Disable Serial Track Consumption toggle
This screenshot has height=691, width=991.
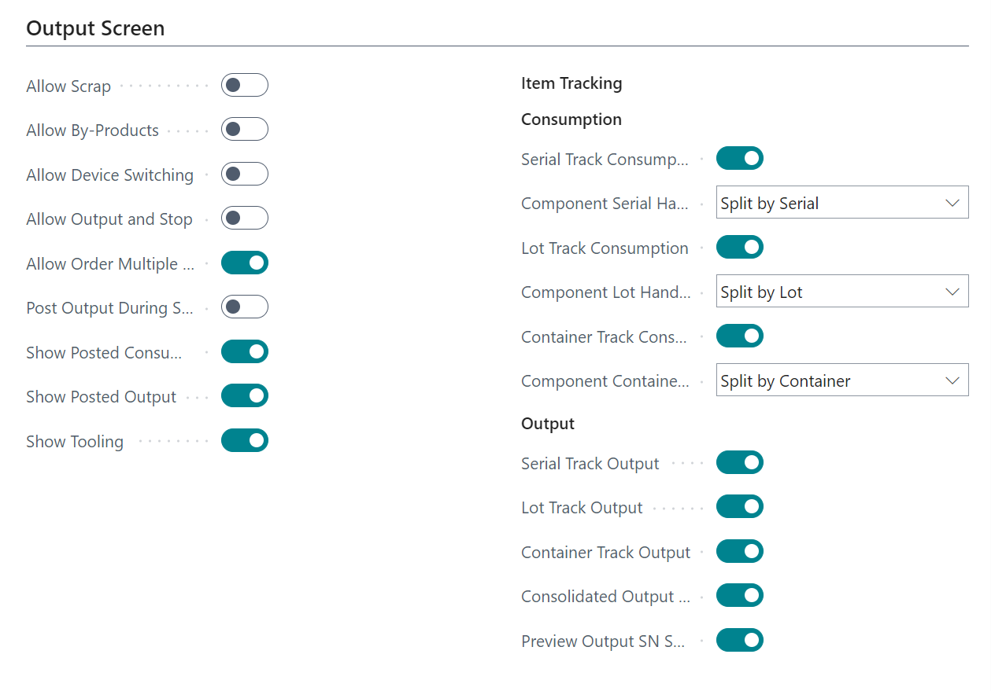tap(739, 159)
